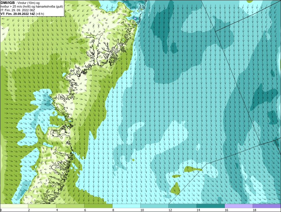
Task: Click the darker purple 18+ m/s legend swatch
Action: point(267,206)
